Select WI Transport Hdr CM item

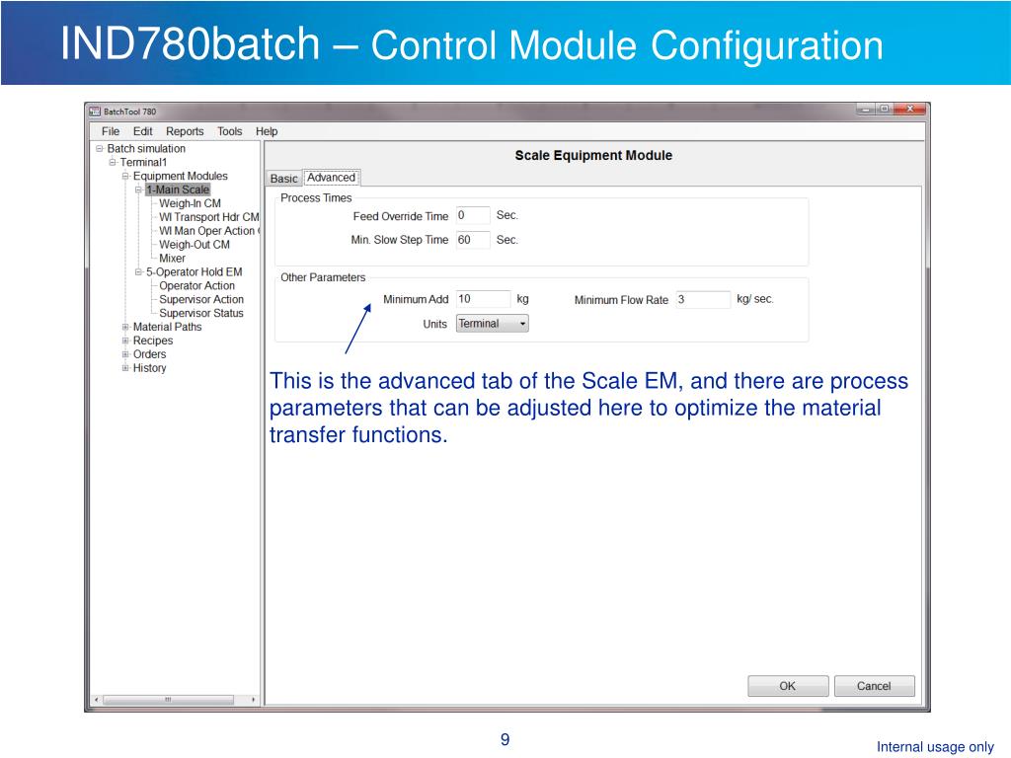pos(209,217)
